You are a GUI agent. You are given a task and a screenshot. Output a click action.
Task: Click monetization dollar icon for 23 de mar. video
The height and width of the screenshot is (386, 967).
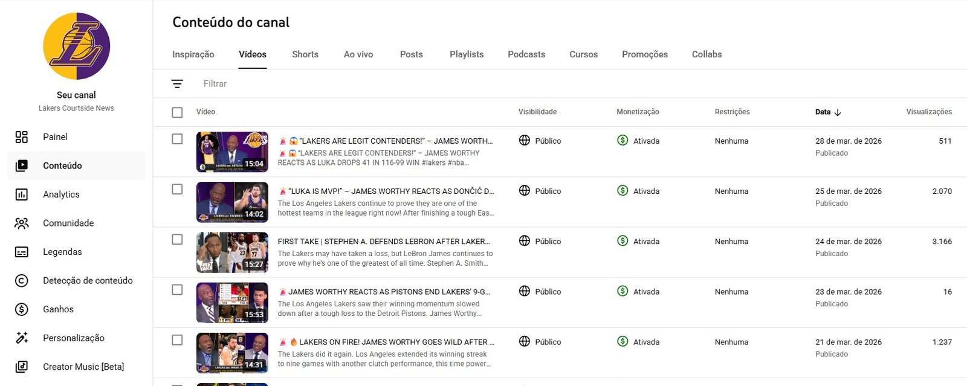(623, 291)
